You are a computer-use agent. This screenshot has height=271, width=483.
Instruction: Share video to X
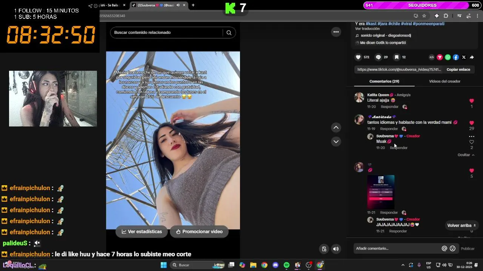point(464,57)
